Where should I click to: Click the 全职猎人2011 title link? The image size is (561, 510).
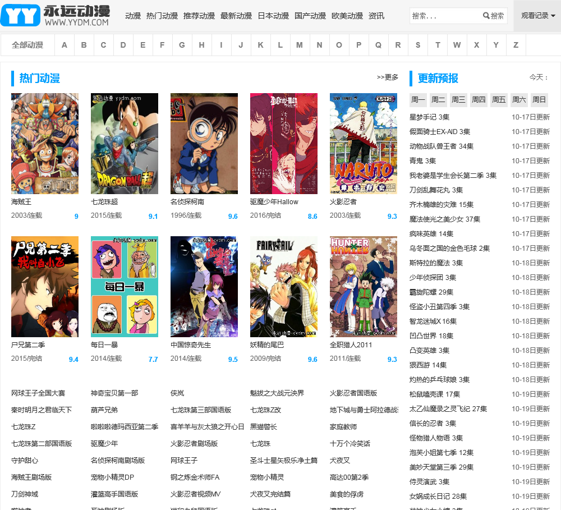(351, 345)
